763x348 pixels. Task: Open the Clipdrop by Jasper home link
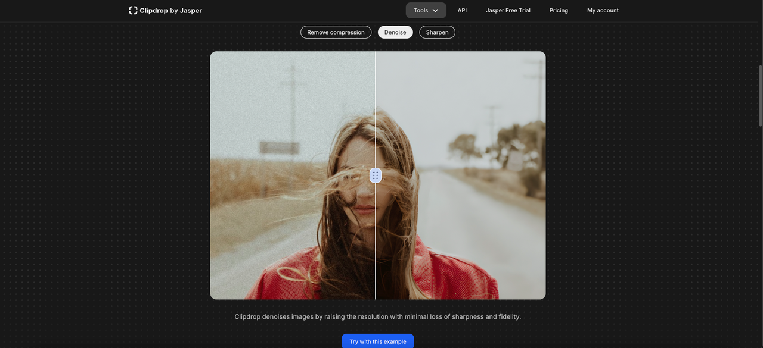pos(165,10)
